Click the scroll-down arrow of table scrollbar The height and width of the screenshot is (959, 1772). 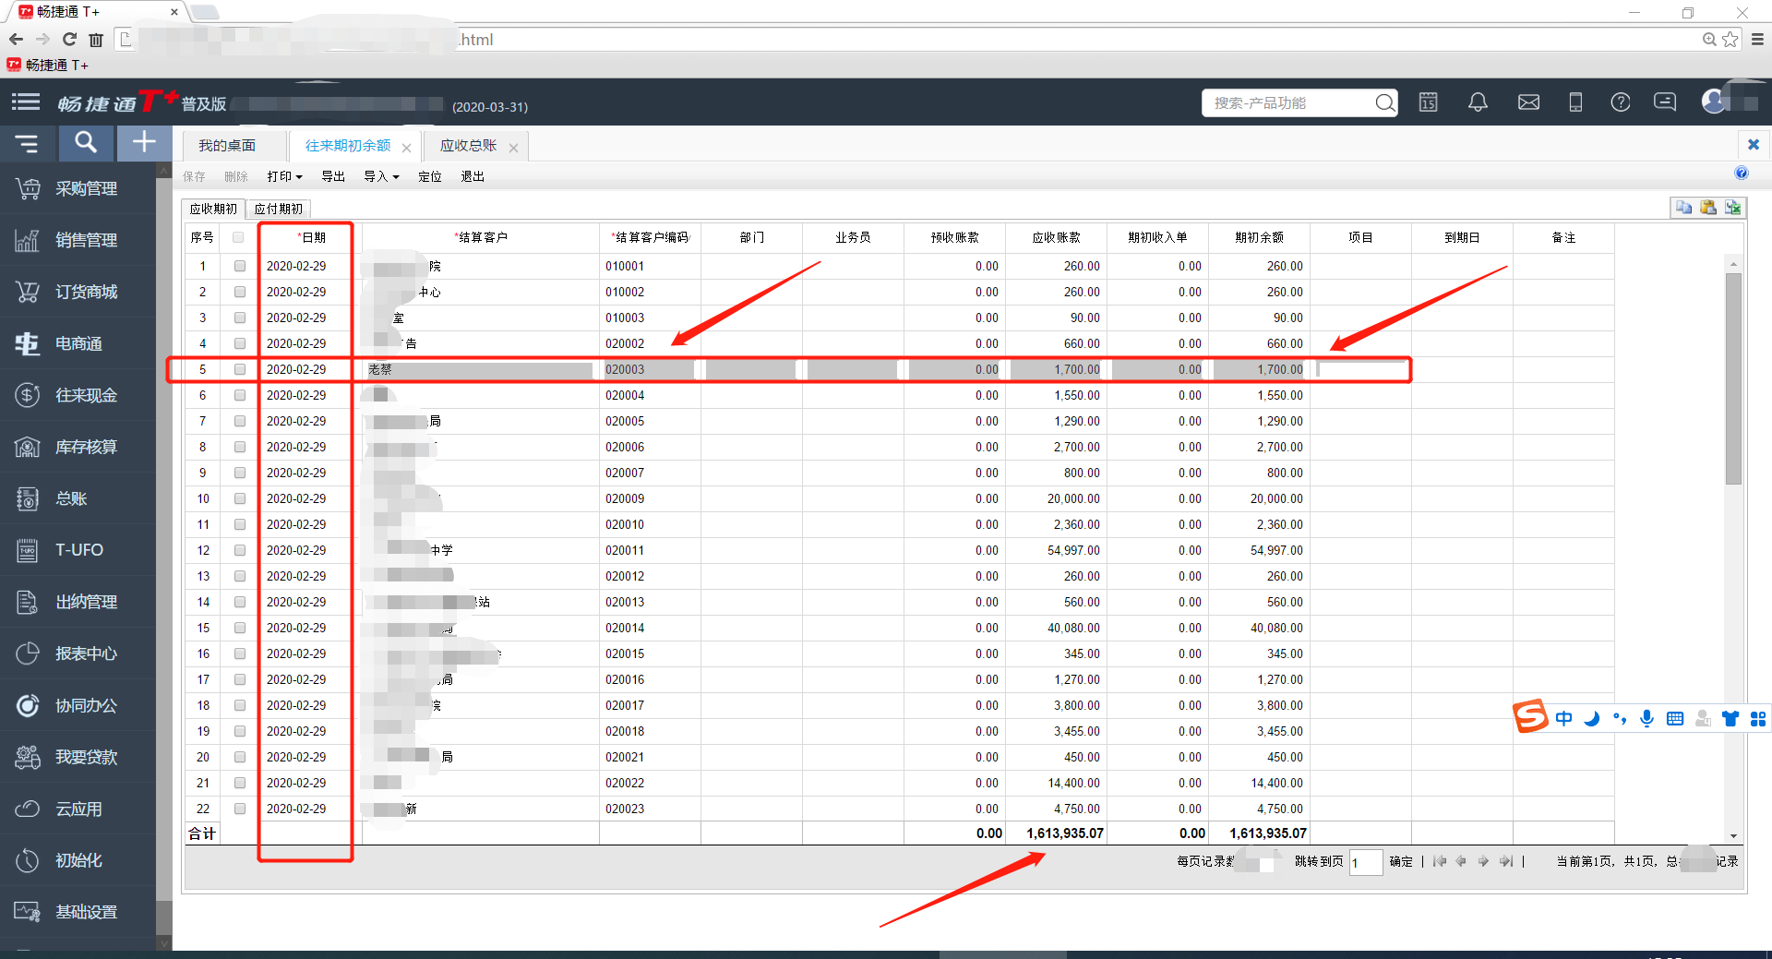(x=1733, y=835)
